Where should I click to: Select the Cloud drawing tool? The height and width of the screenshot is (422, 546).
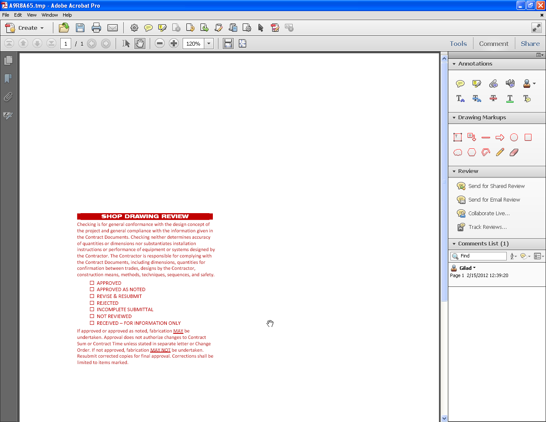pos(457,152)
